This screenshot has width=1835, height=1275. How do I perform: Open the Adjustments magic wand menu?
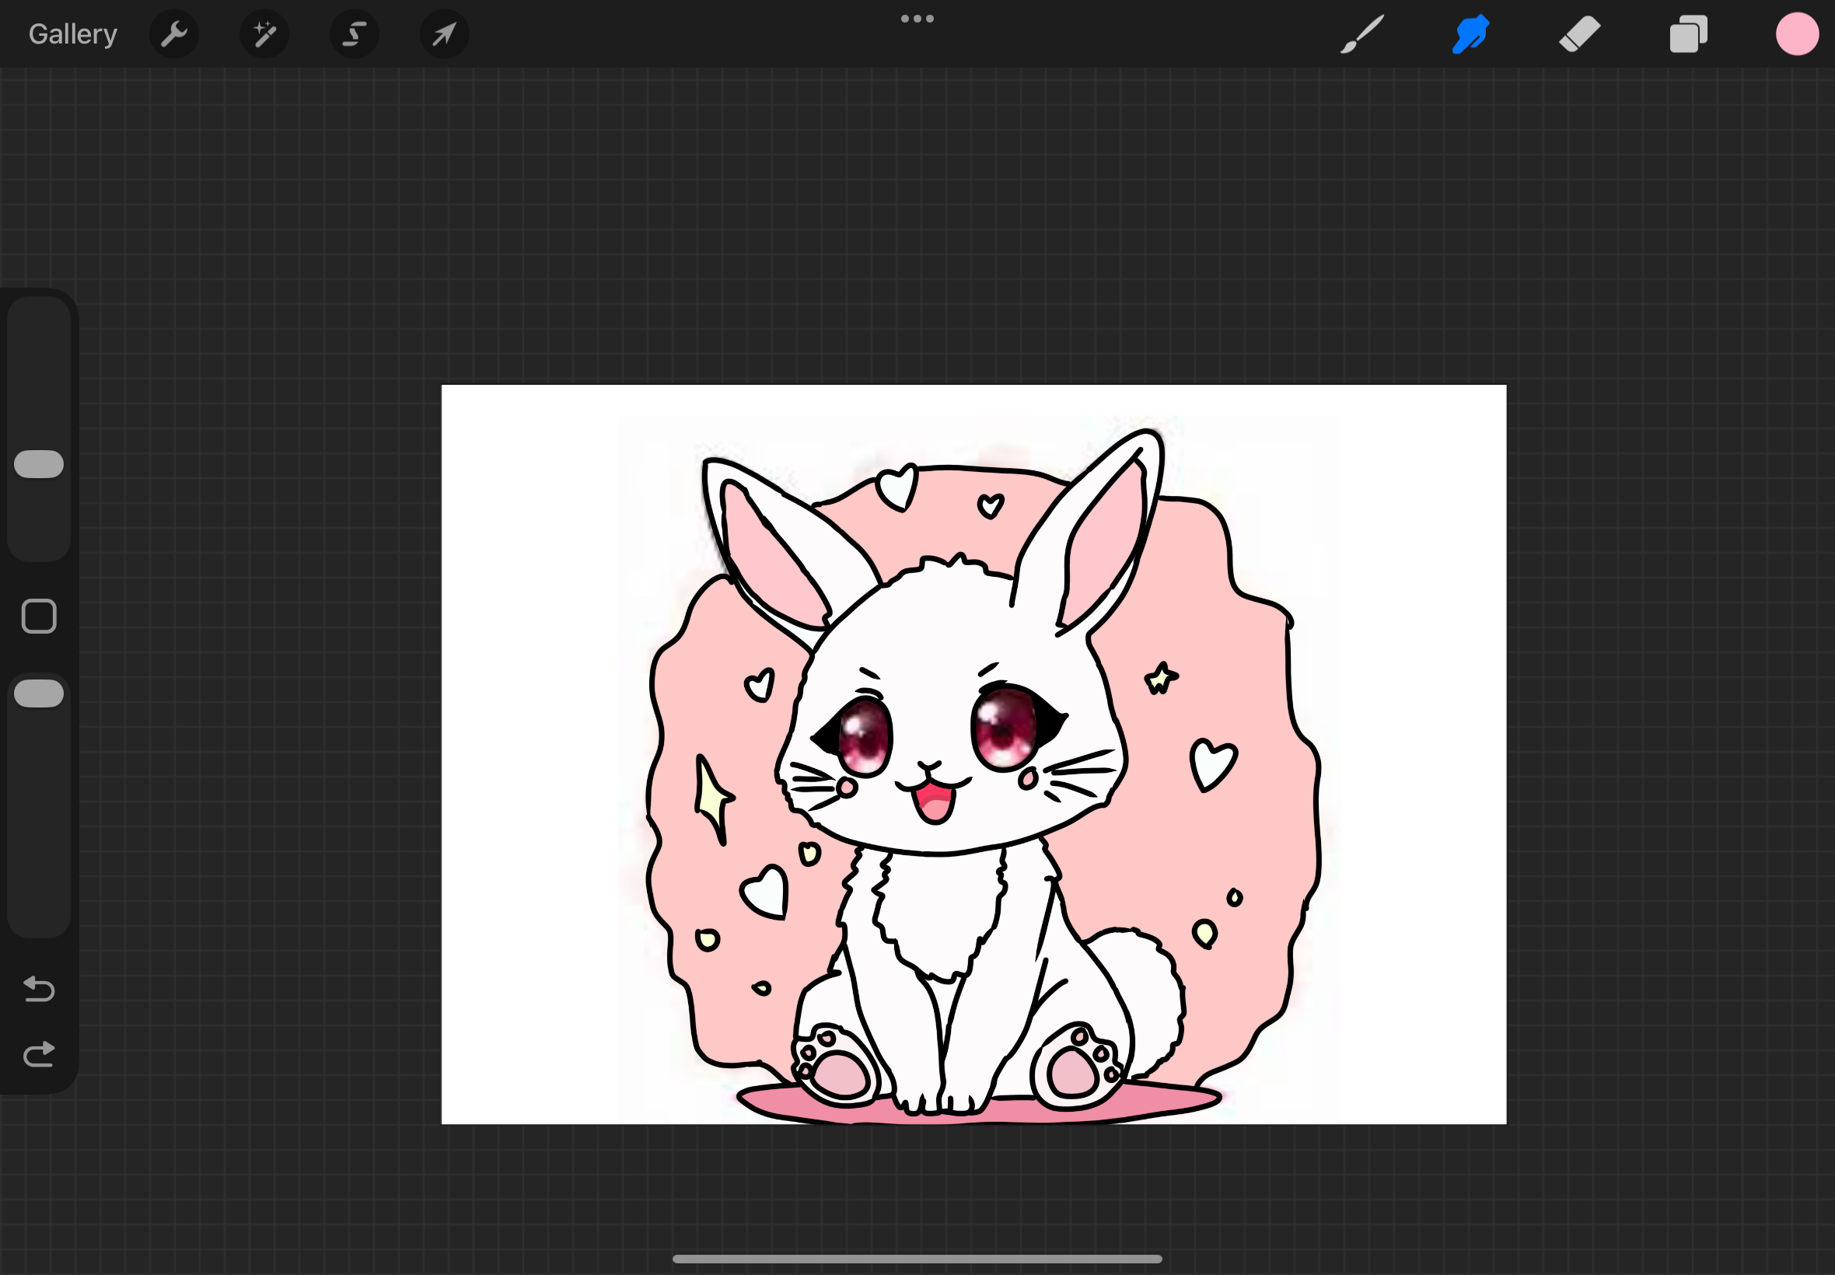point(264,34)
